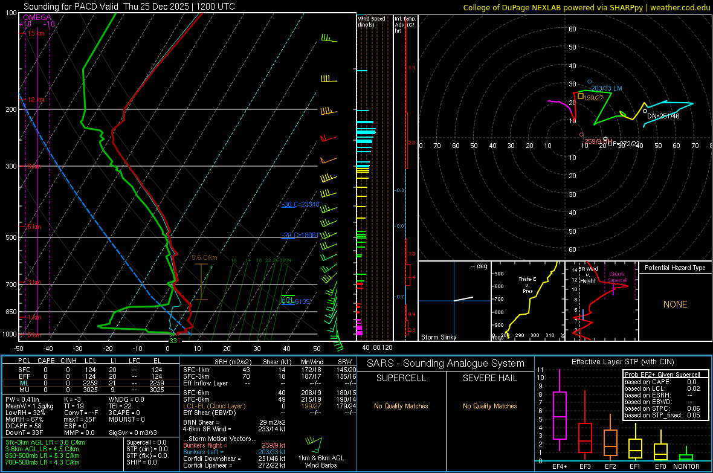Click the brown 5.6 C/km lapse rate bracket
Image resolution: width=713 pixels, height=473 pixels.
[201, 282]
